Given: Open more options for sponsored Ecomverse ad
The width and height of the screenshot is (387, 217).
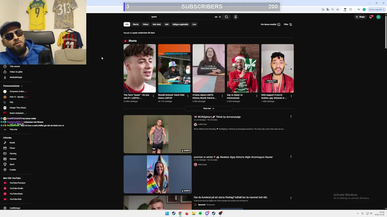Looking at the screenshot, I should pos(291,198).
